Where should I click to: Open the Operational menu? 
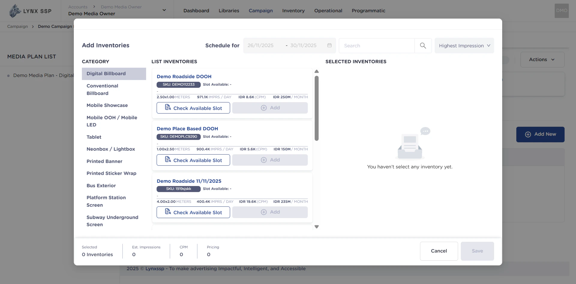click(x=328, y=11)
